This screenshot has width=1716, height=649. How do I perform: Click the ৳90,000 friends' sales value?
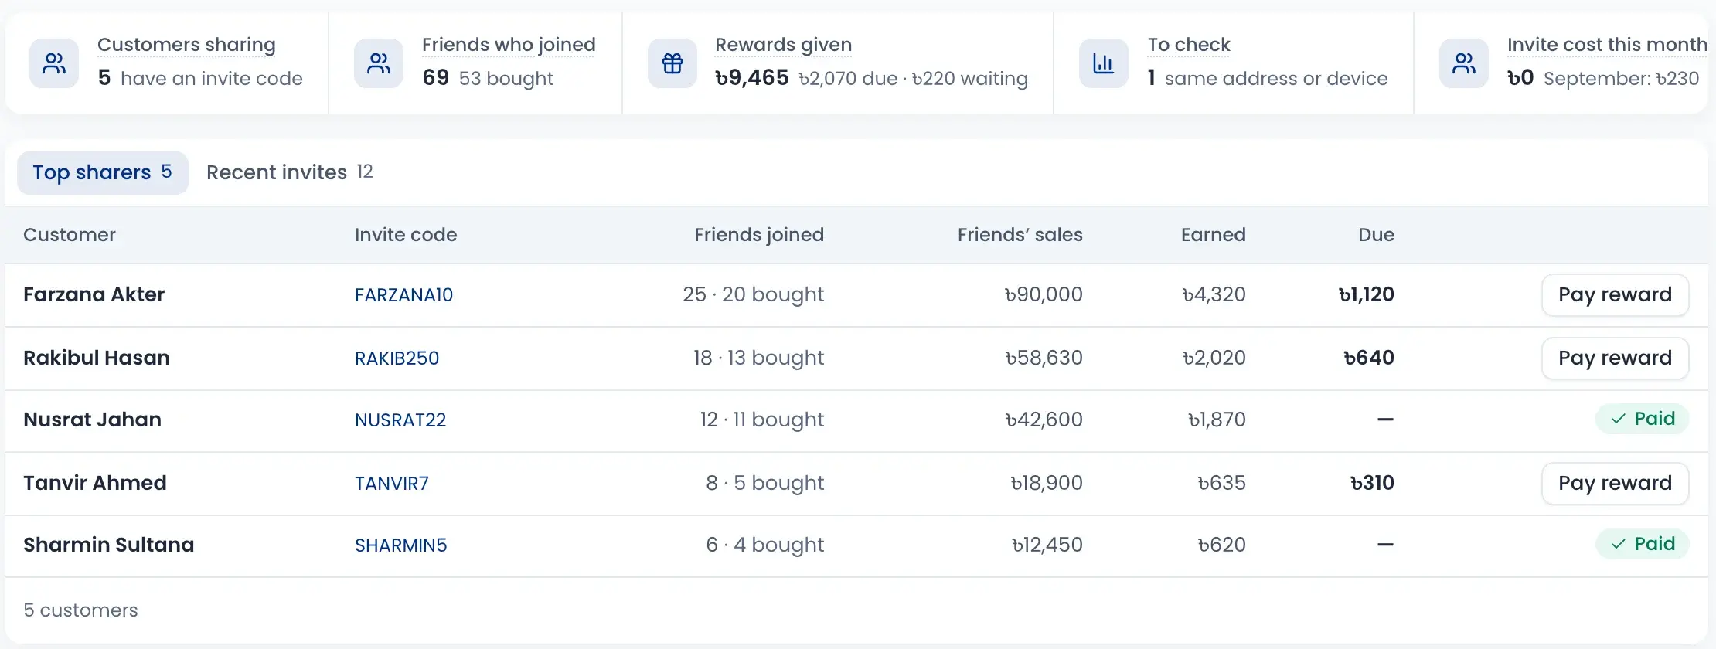click(x=1044, y=294)
